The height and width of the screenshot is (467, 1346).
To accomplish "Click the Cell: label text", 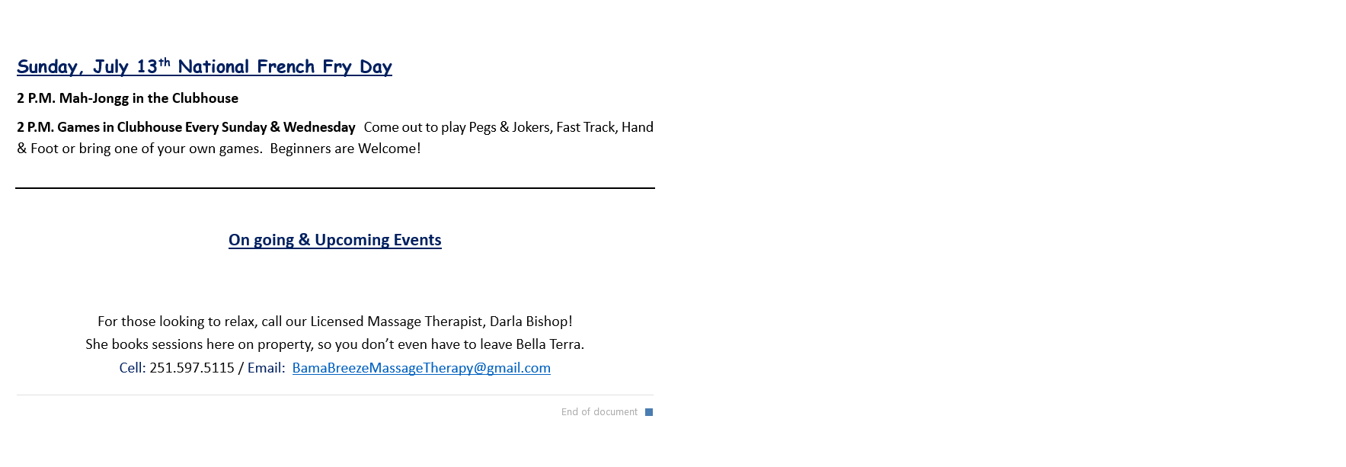I will click(133, 368).
